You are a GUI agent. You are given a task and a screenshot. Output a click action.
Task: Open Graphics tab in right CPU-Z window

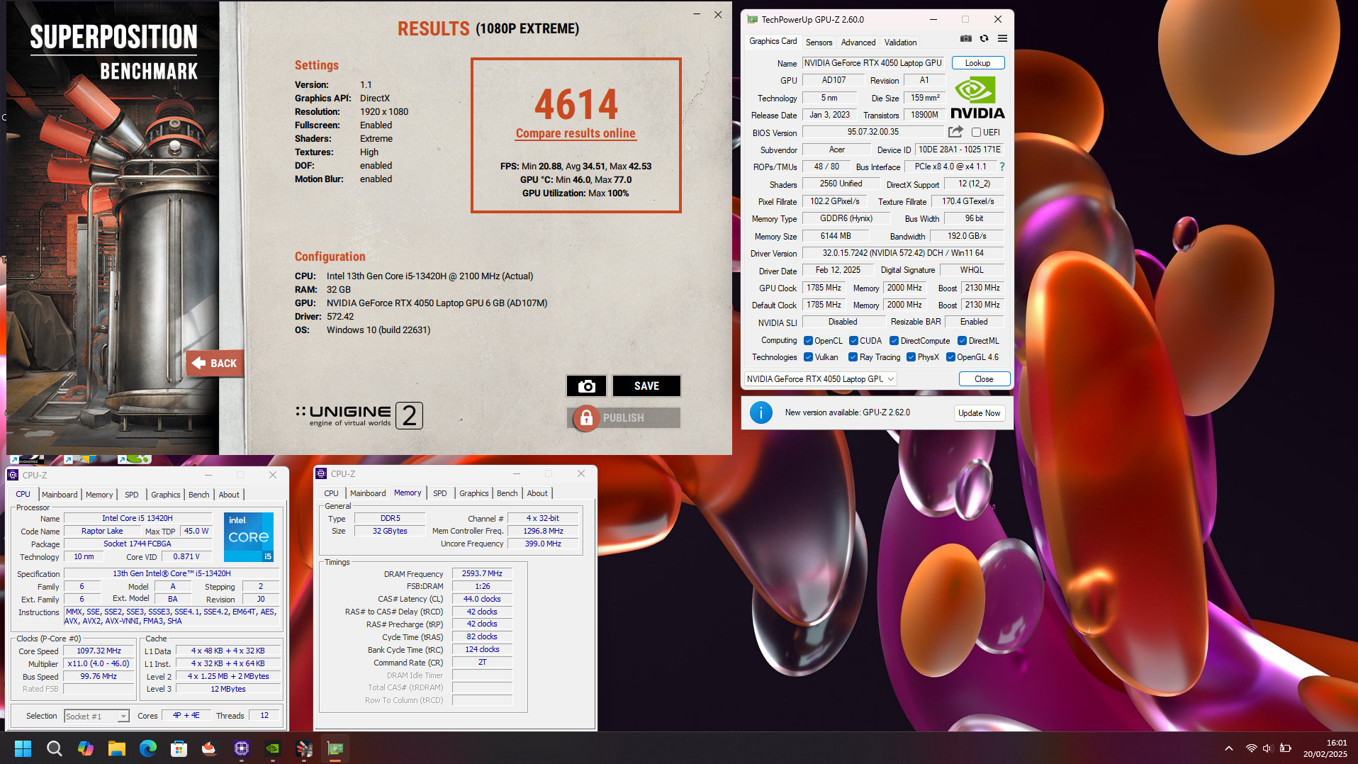click(x=474, y=493)
